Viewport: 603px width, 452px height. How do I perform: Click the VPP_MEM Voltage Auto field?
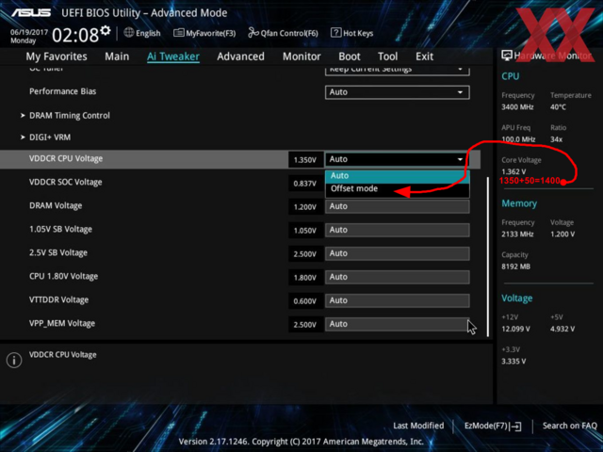398,324
